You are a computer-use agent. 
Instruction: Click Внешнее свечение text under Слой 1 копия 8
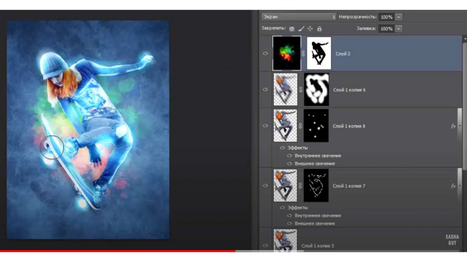coord(315,163)
